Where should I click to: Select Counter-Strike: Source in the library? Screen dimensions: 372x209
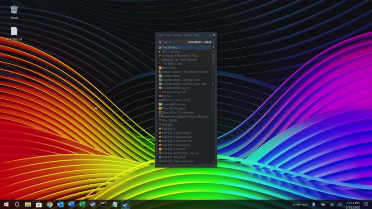click(x=176, y=88)
